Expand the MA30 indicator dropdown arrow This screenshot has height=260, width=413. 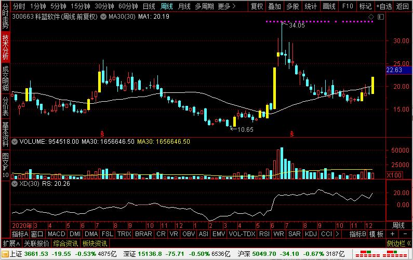[x=103, y=17]
